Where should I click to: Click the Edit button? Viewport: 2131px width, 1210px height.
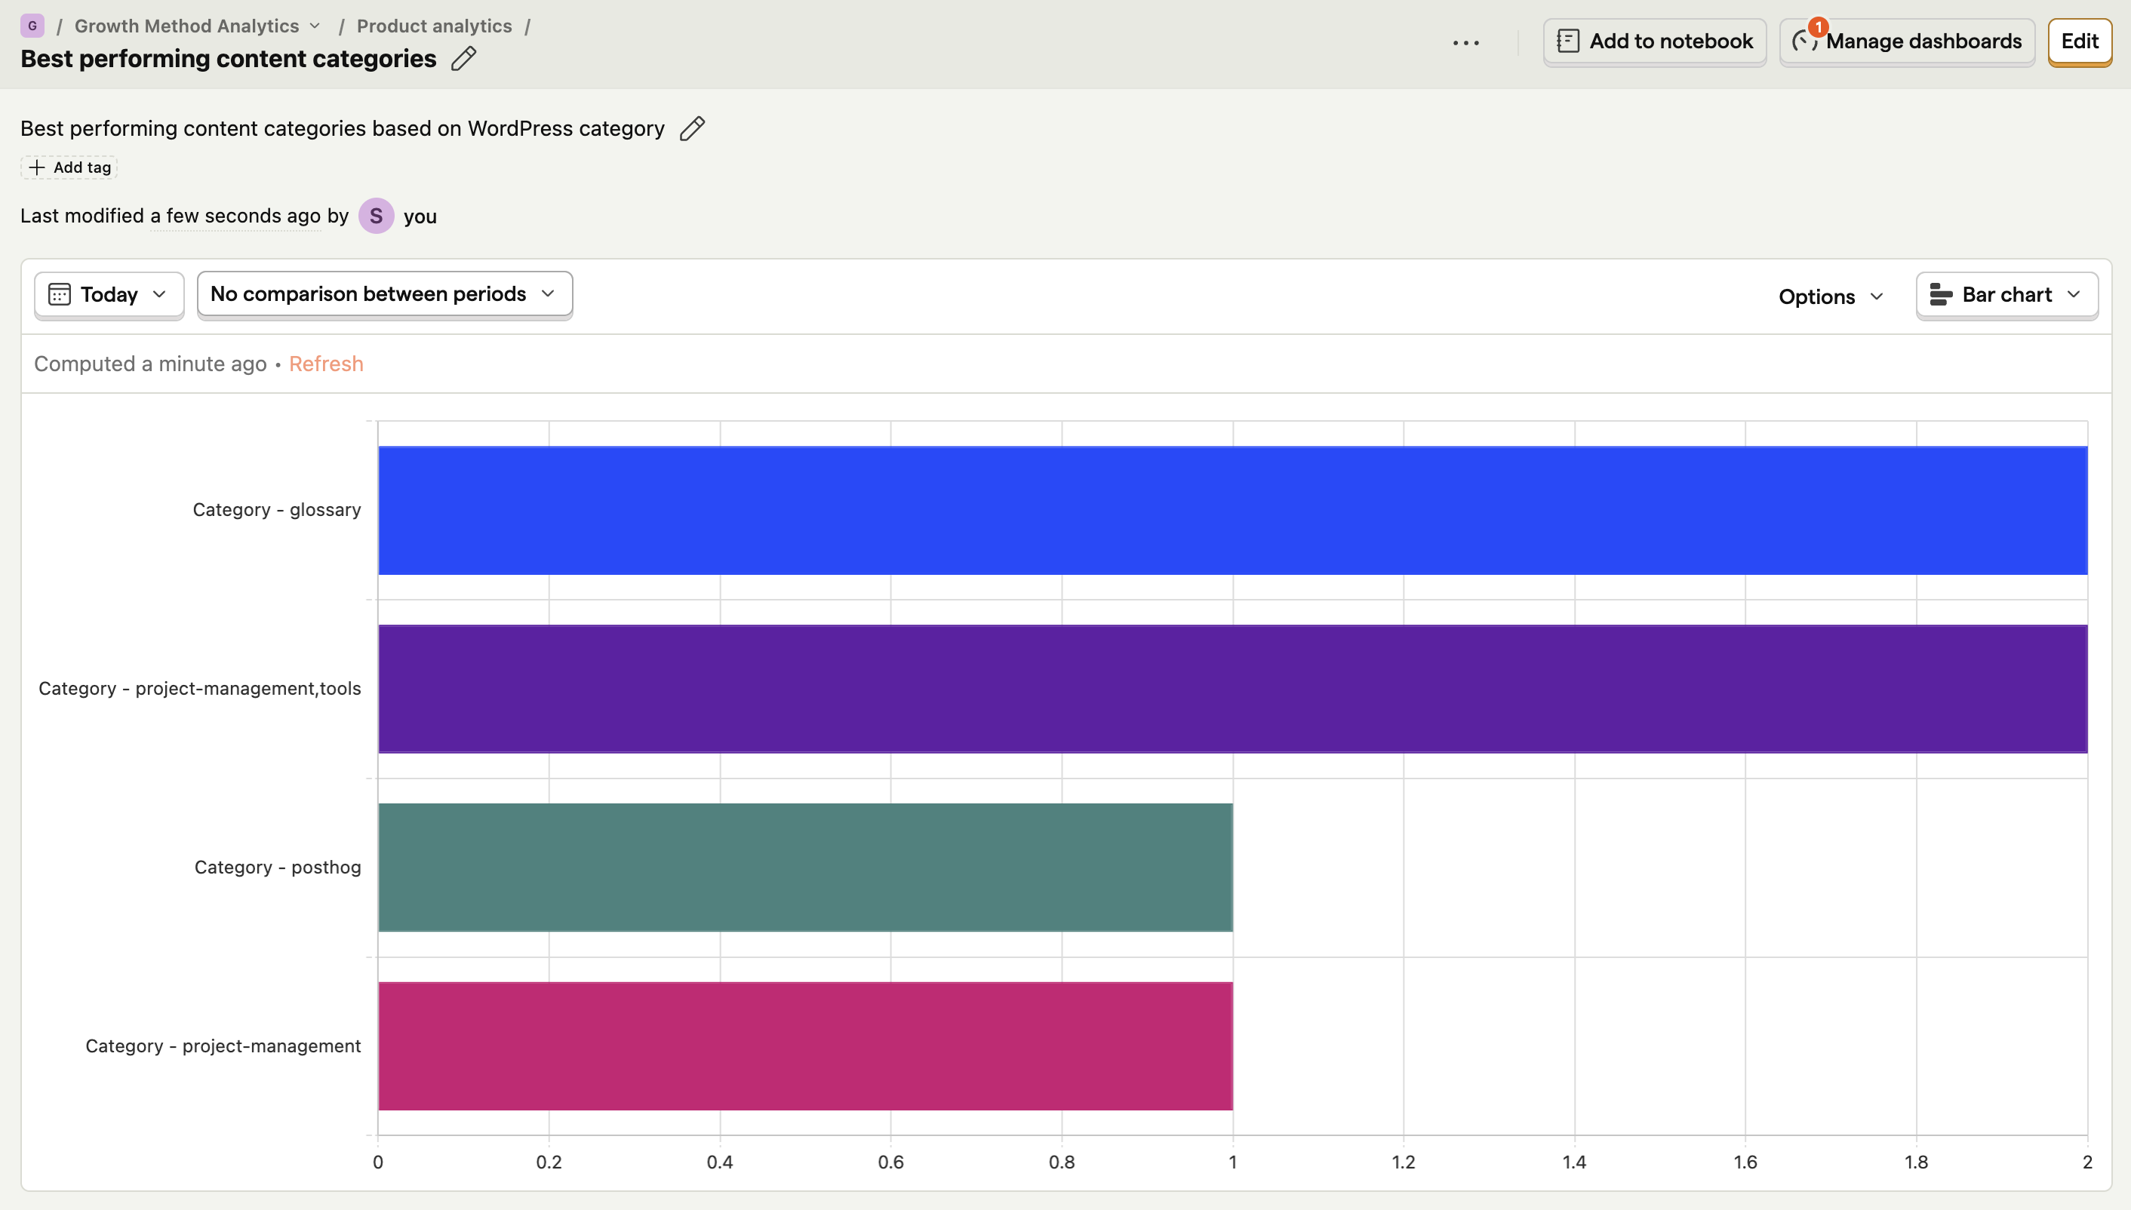[2080, 41]
